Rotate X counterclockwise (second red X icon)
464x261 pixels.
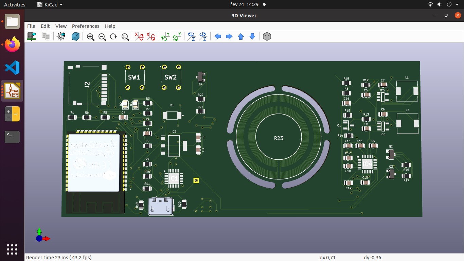150,37
